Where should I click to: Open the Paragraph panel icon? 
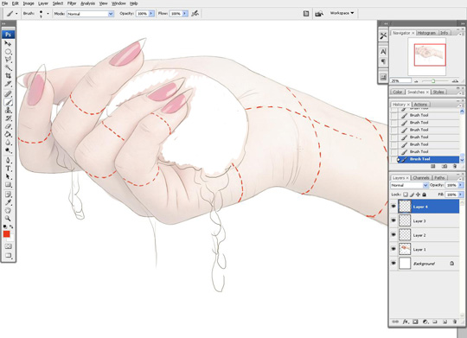[x=383, y=61]
